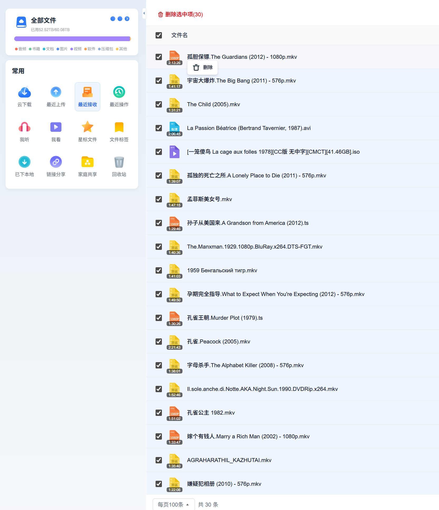Switch to the 最近接收 tab
Viewport: 439px width, 510px height.
click(87, 97)
